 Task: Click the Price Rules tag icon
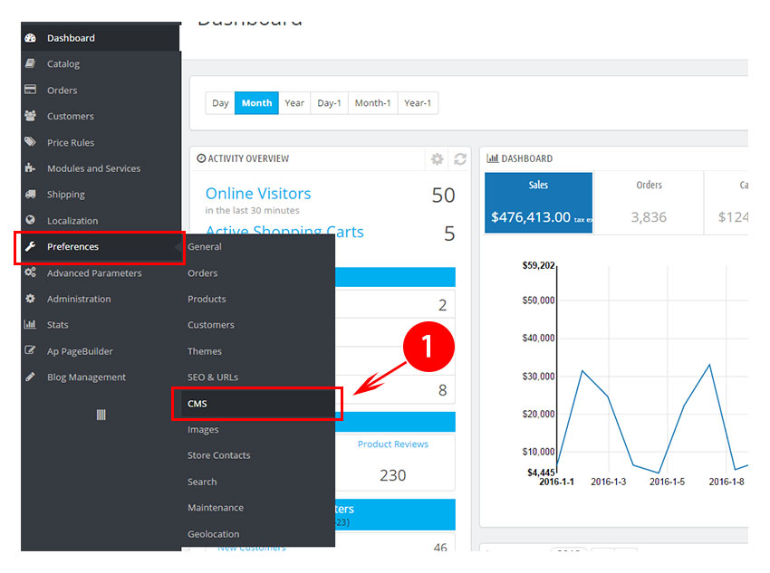pyautogui.click(x=30, y=142)
